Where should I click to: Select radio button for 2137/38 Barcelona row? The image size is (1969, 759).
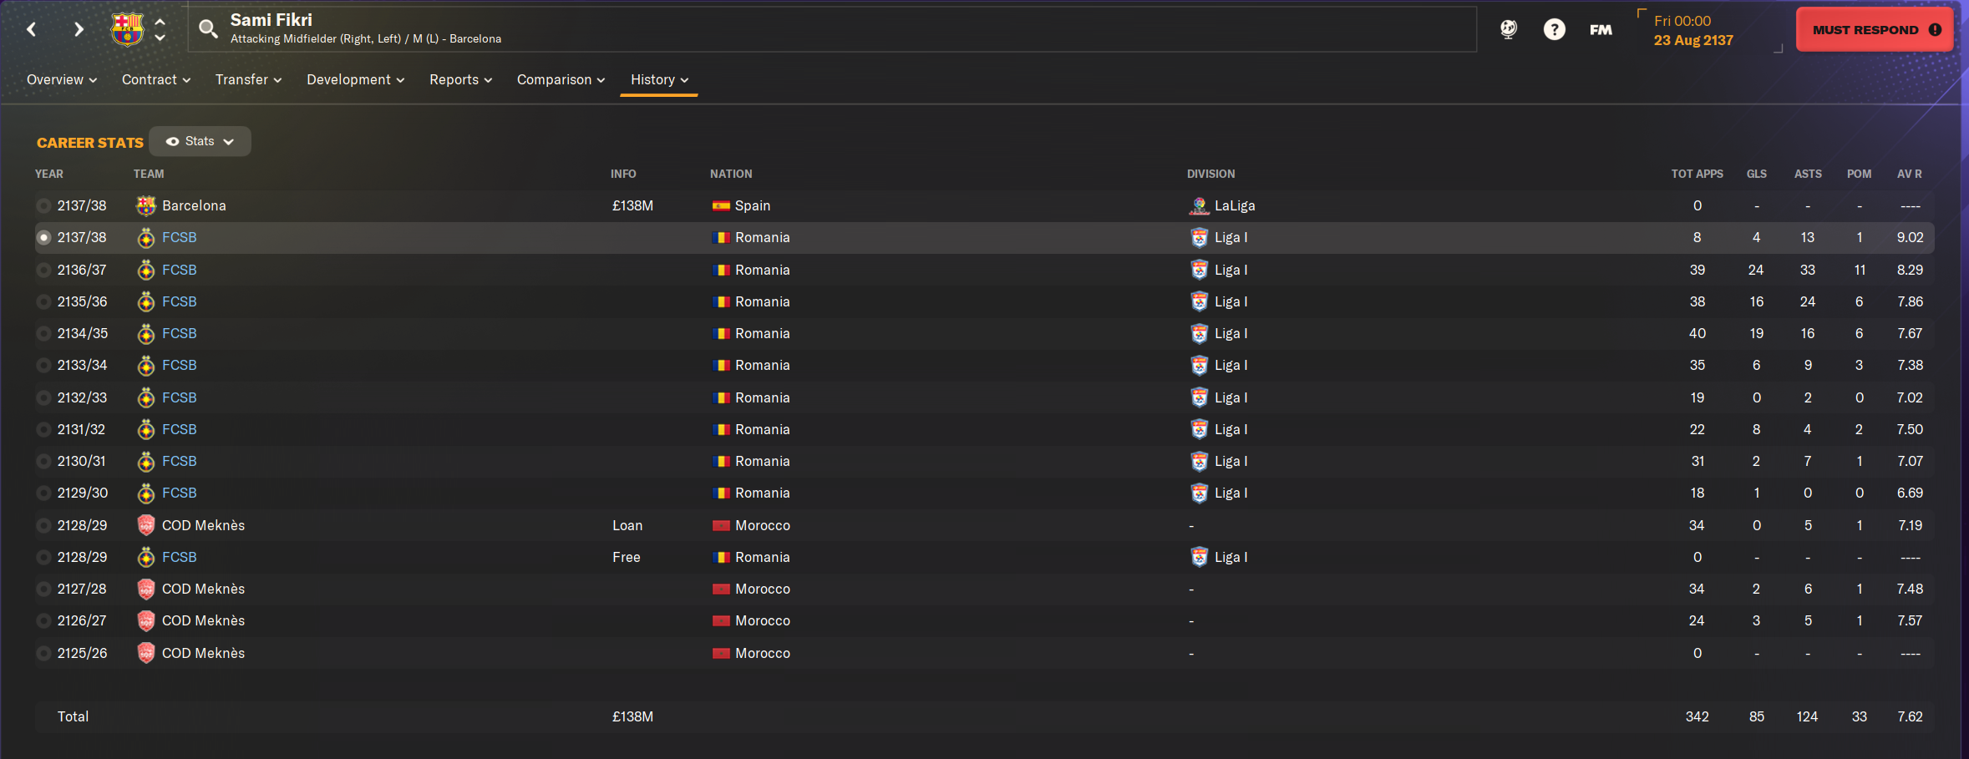[43, 205]
